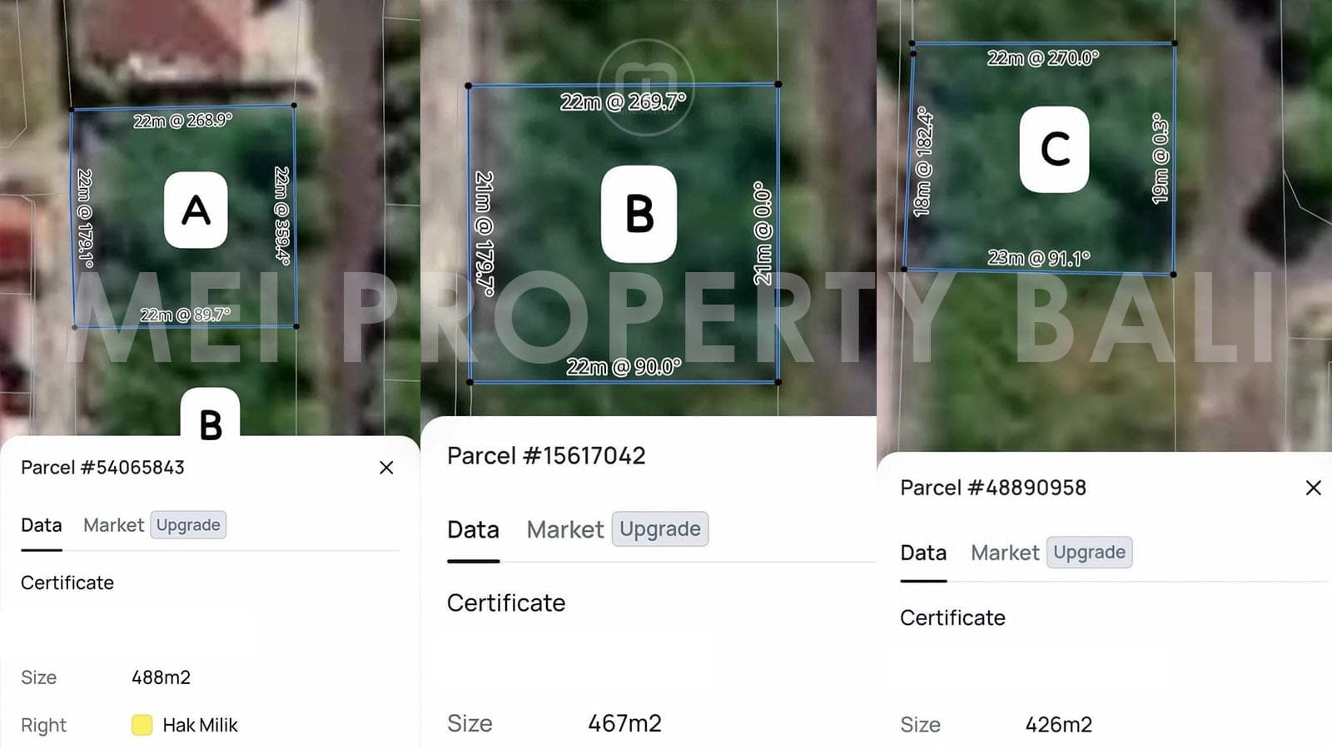
Task: Close the Parcel #54065843 panel
Action: 386,468
